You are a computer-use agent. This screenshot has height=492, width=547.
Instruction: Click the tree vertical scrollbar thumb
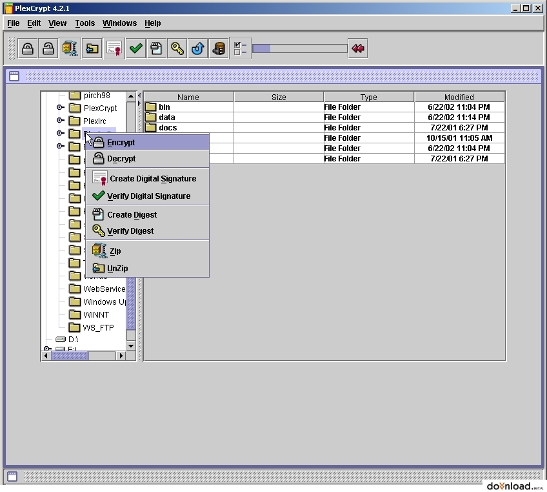pyautogui.click(x=131, y=303)
